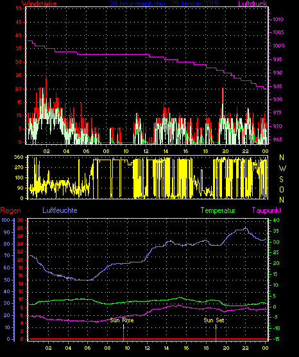Click the O wind direction letter
Image resolution: width=299 pixels, height=357 pixels.
(x=282, y=189)
